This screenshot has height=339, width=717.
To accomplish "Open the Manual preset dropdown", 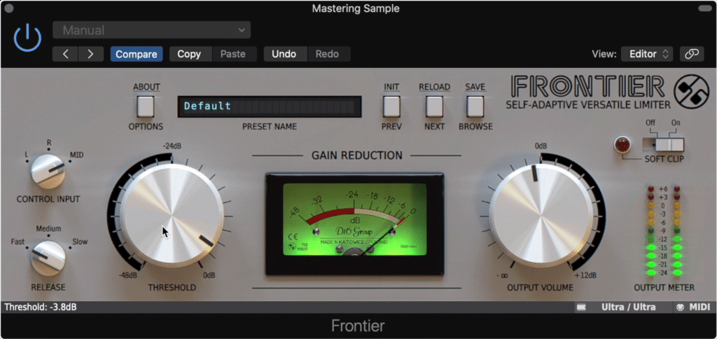I will pyautogui.click(x=151, y=30).
